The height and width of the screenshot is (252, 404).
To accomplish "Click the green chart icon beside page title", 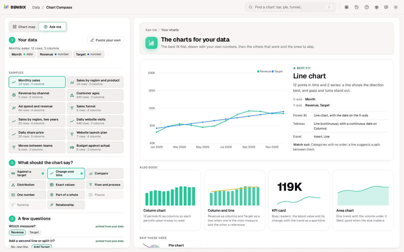I will coord(151,43).
